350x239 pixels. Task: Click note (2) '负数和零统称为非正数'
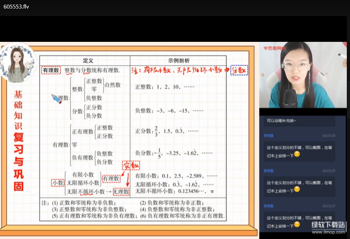[x=172, y=203]
